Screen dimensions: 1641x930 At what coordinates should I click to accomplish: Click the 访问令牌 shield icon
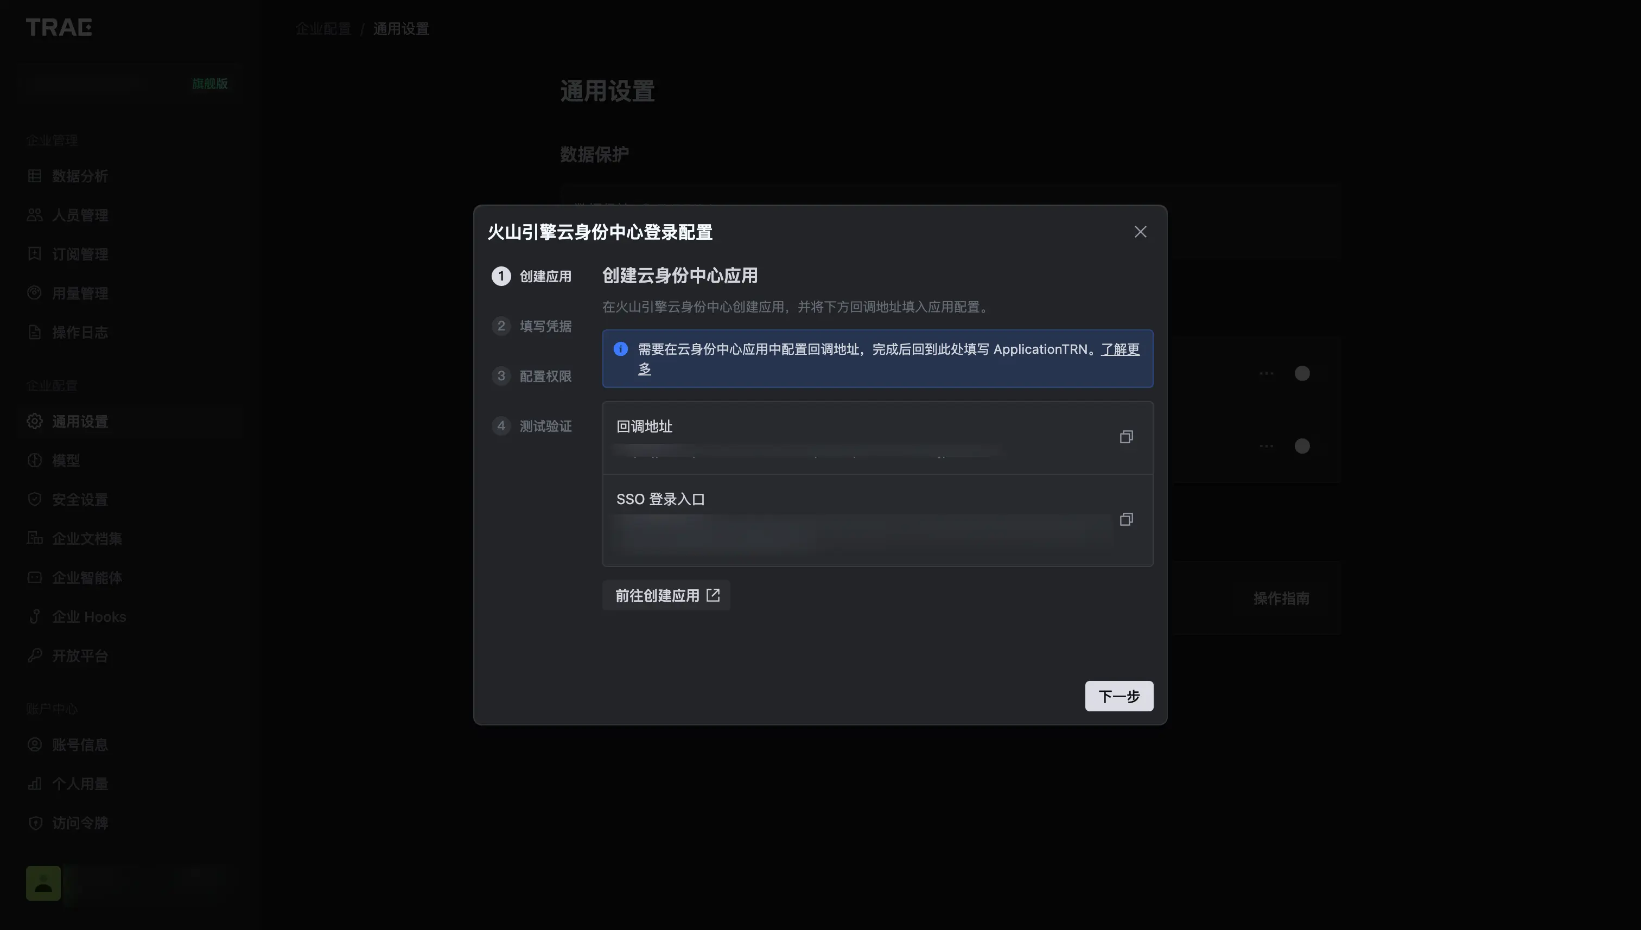click(35, 823)
